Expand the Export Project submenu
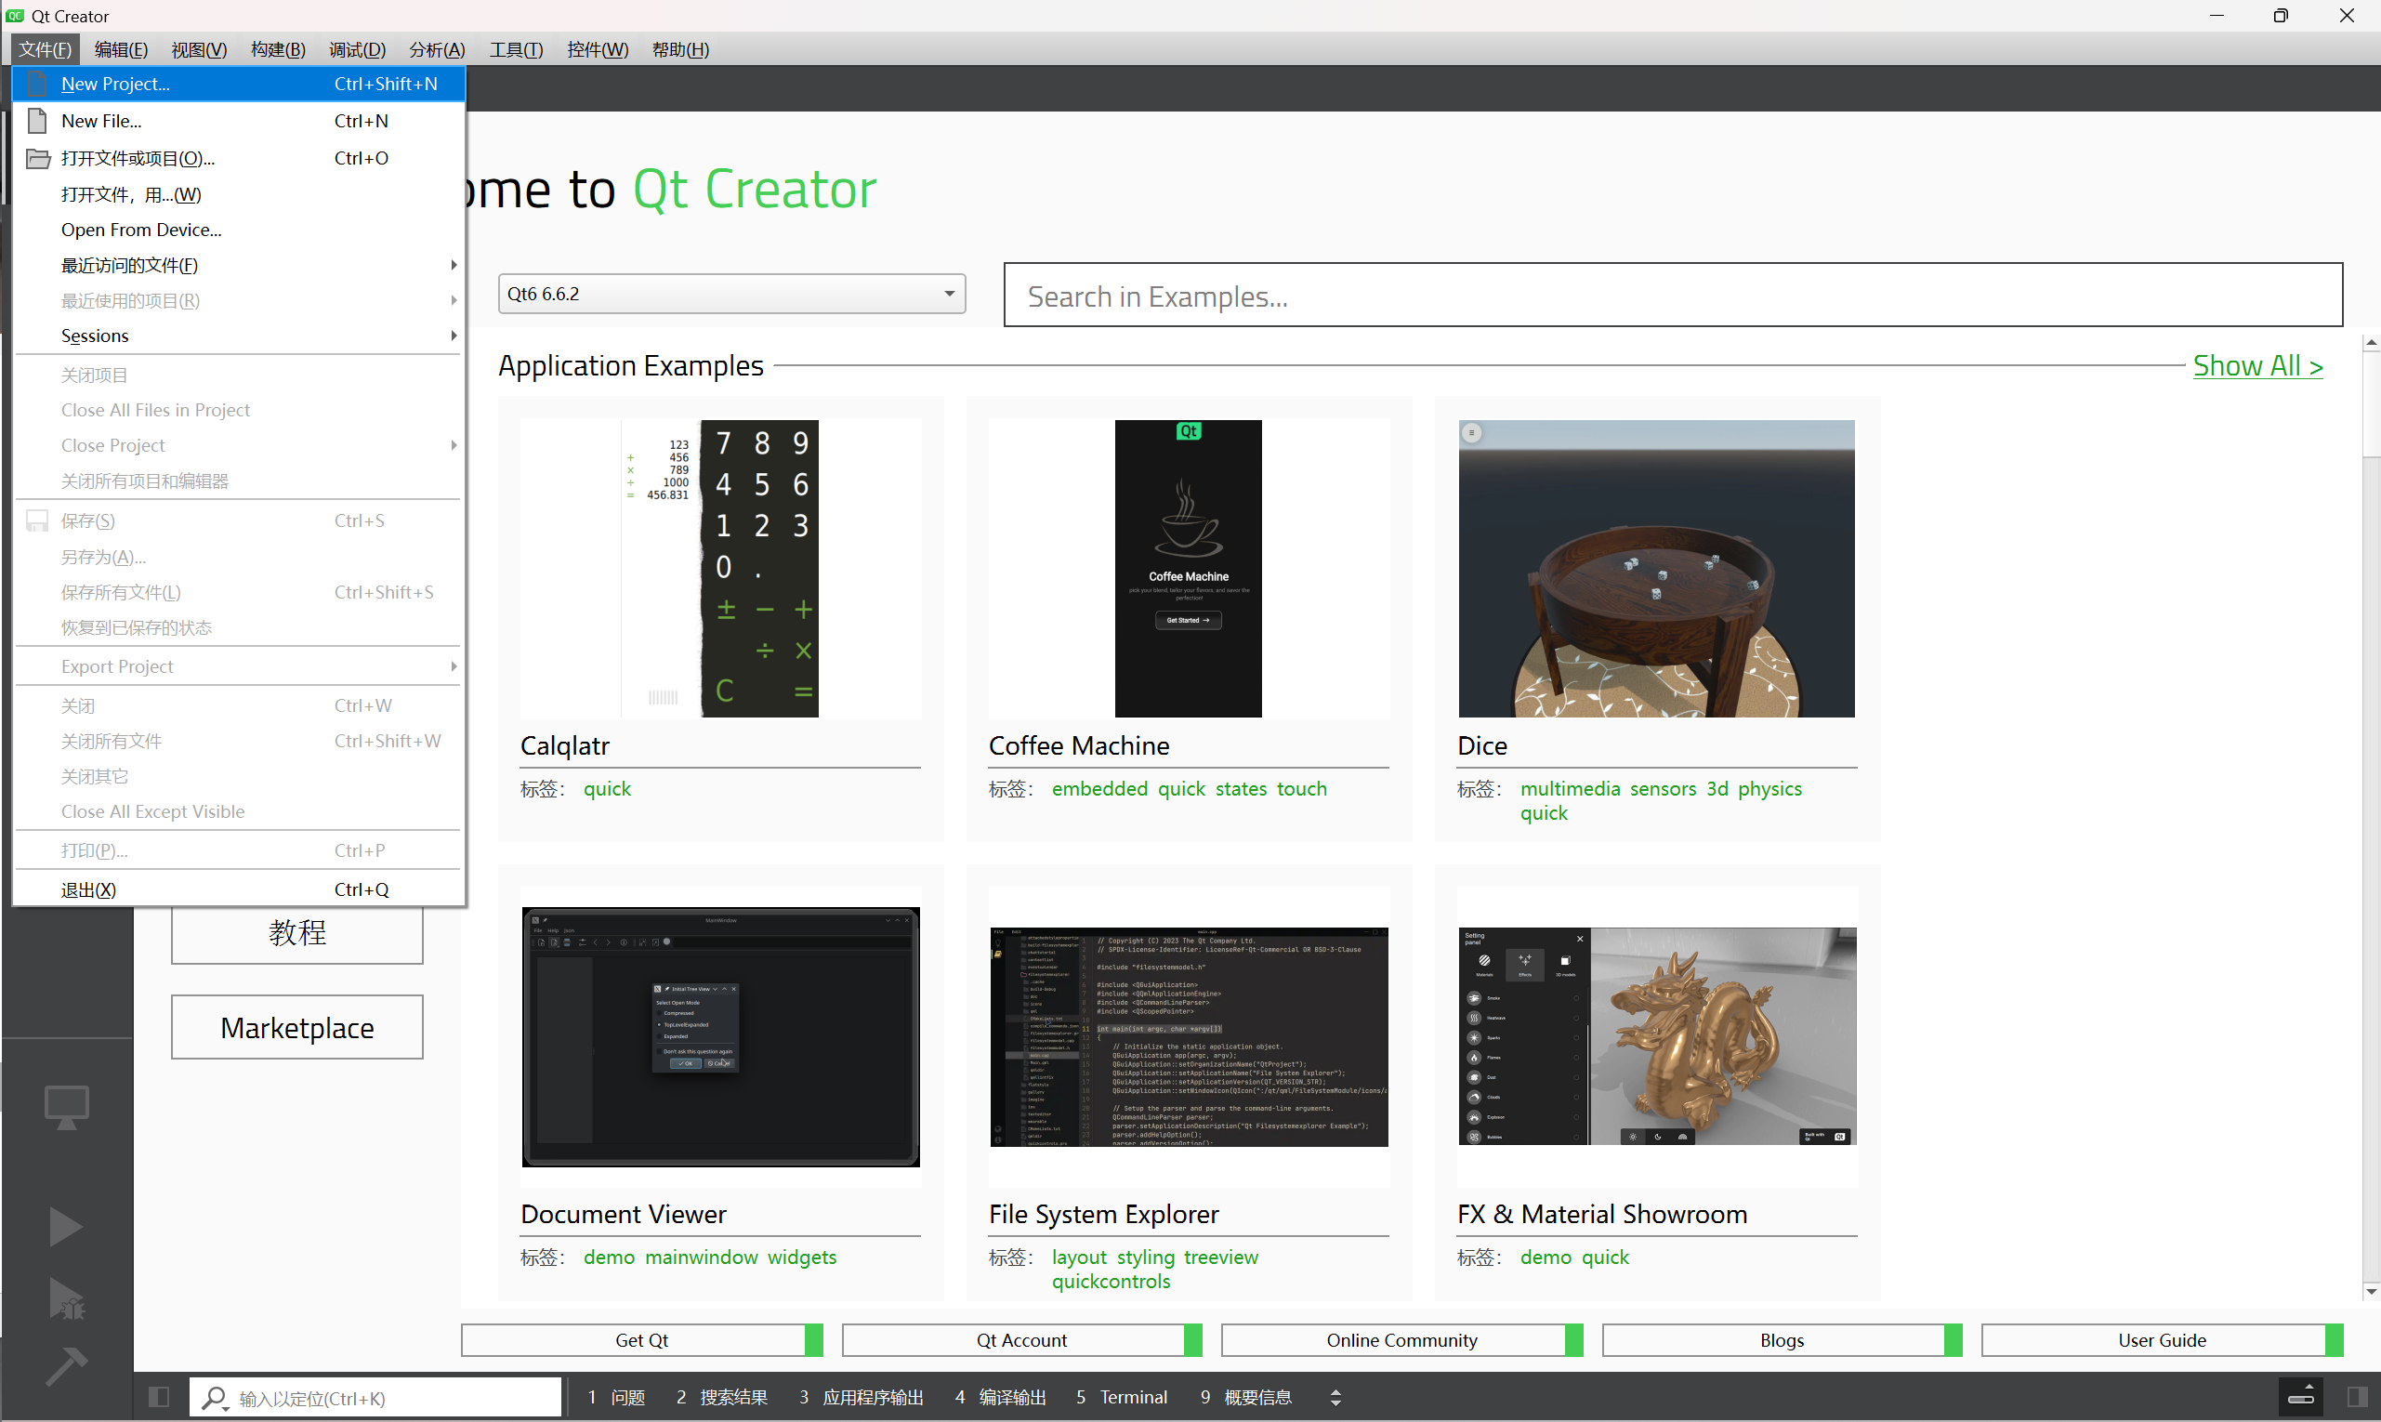 tap(454, 666)
